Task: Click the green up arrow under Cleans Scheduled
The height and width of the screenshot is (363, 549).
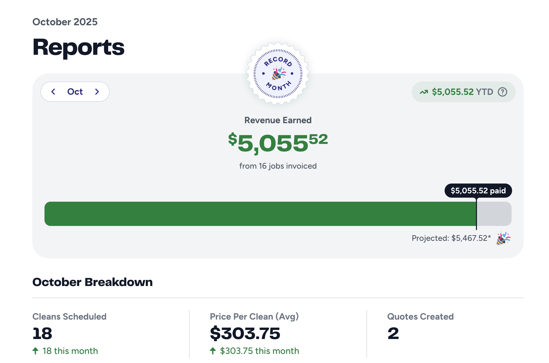Action: [x=35, y=351]
